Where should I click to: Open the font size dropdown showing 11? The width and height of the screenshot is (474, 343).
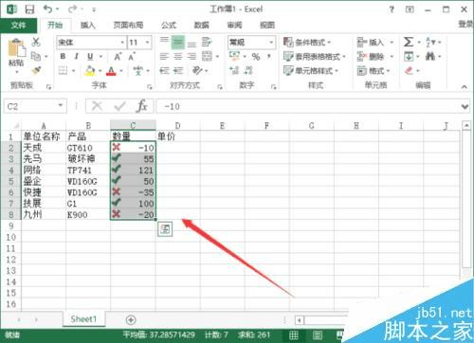[147, 43]
